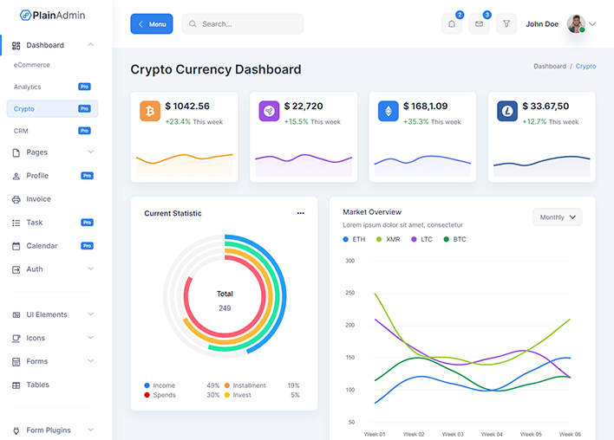Viewport: 614px width, 440px height.
Task: Click the filter funnel icon
Action: (x=506, y=24)
